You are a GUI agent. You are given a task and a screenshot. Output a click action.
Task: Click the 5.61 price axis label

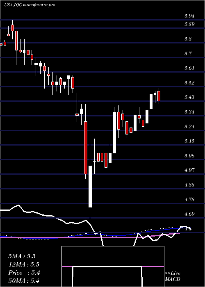pyautogui.click(x=189, y=68)
